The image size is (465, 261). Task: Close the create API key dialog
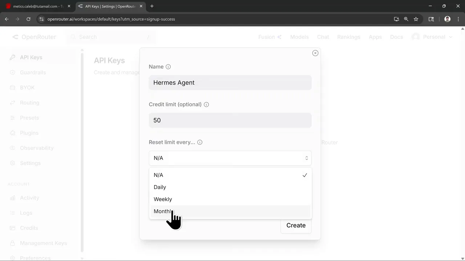[x=315, y=53]
